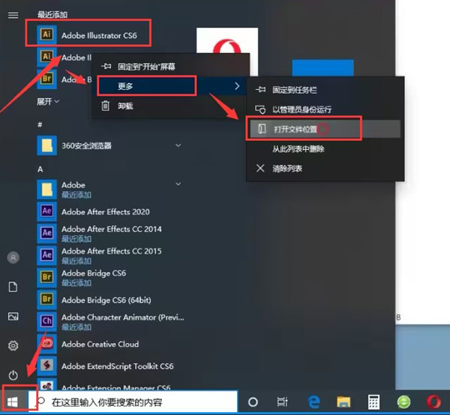Click the taskbar search box

(133, 402)
